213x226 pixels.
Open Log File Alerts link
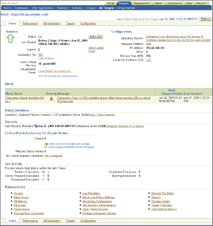click(91, 193)
